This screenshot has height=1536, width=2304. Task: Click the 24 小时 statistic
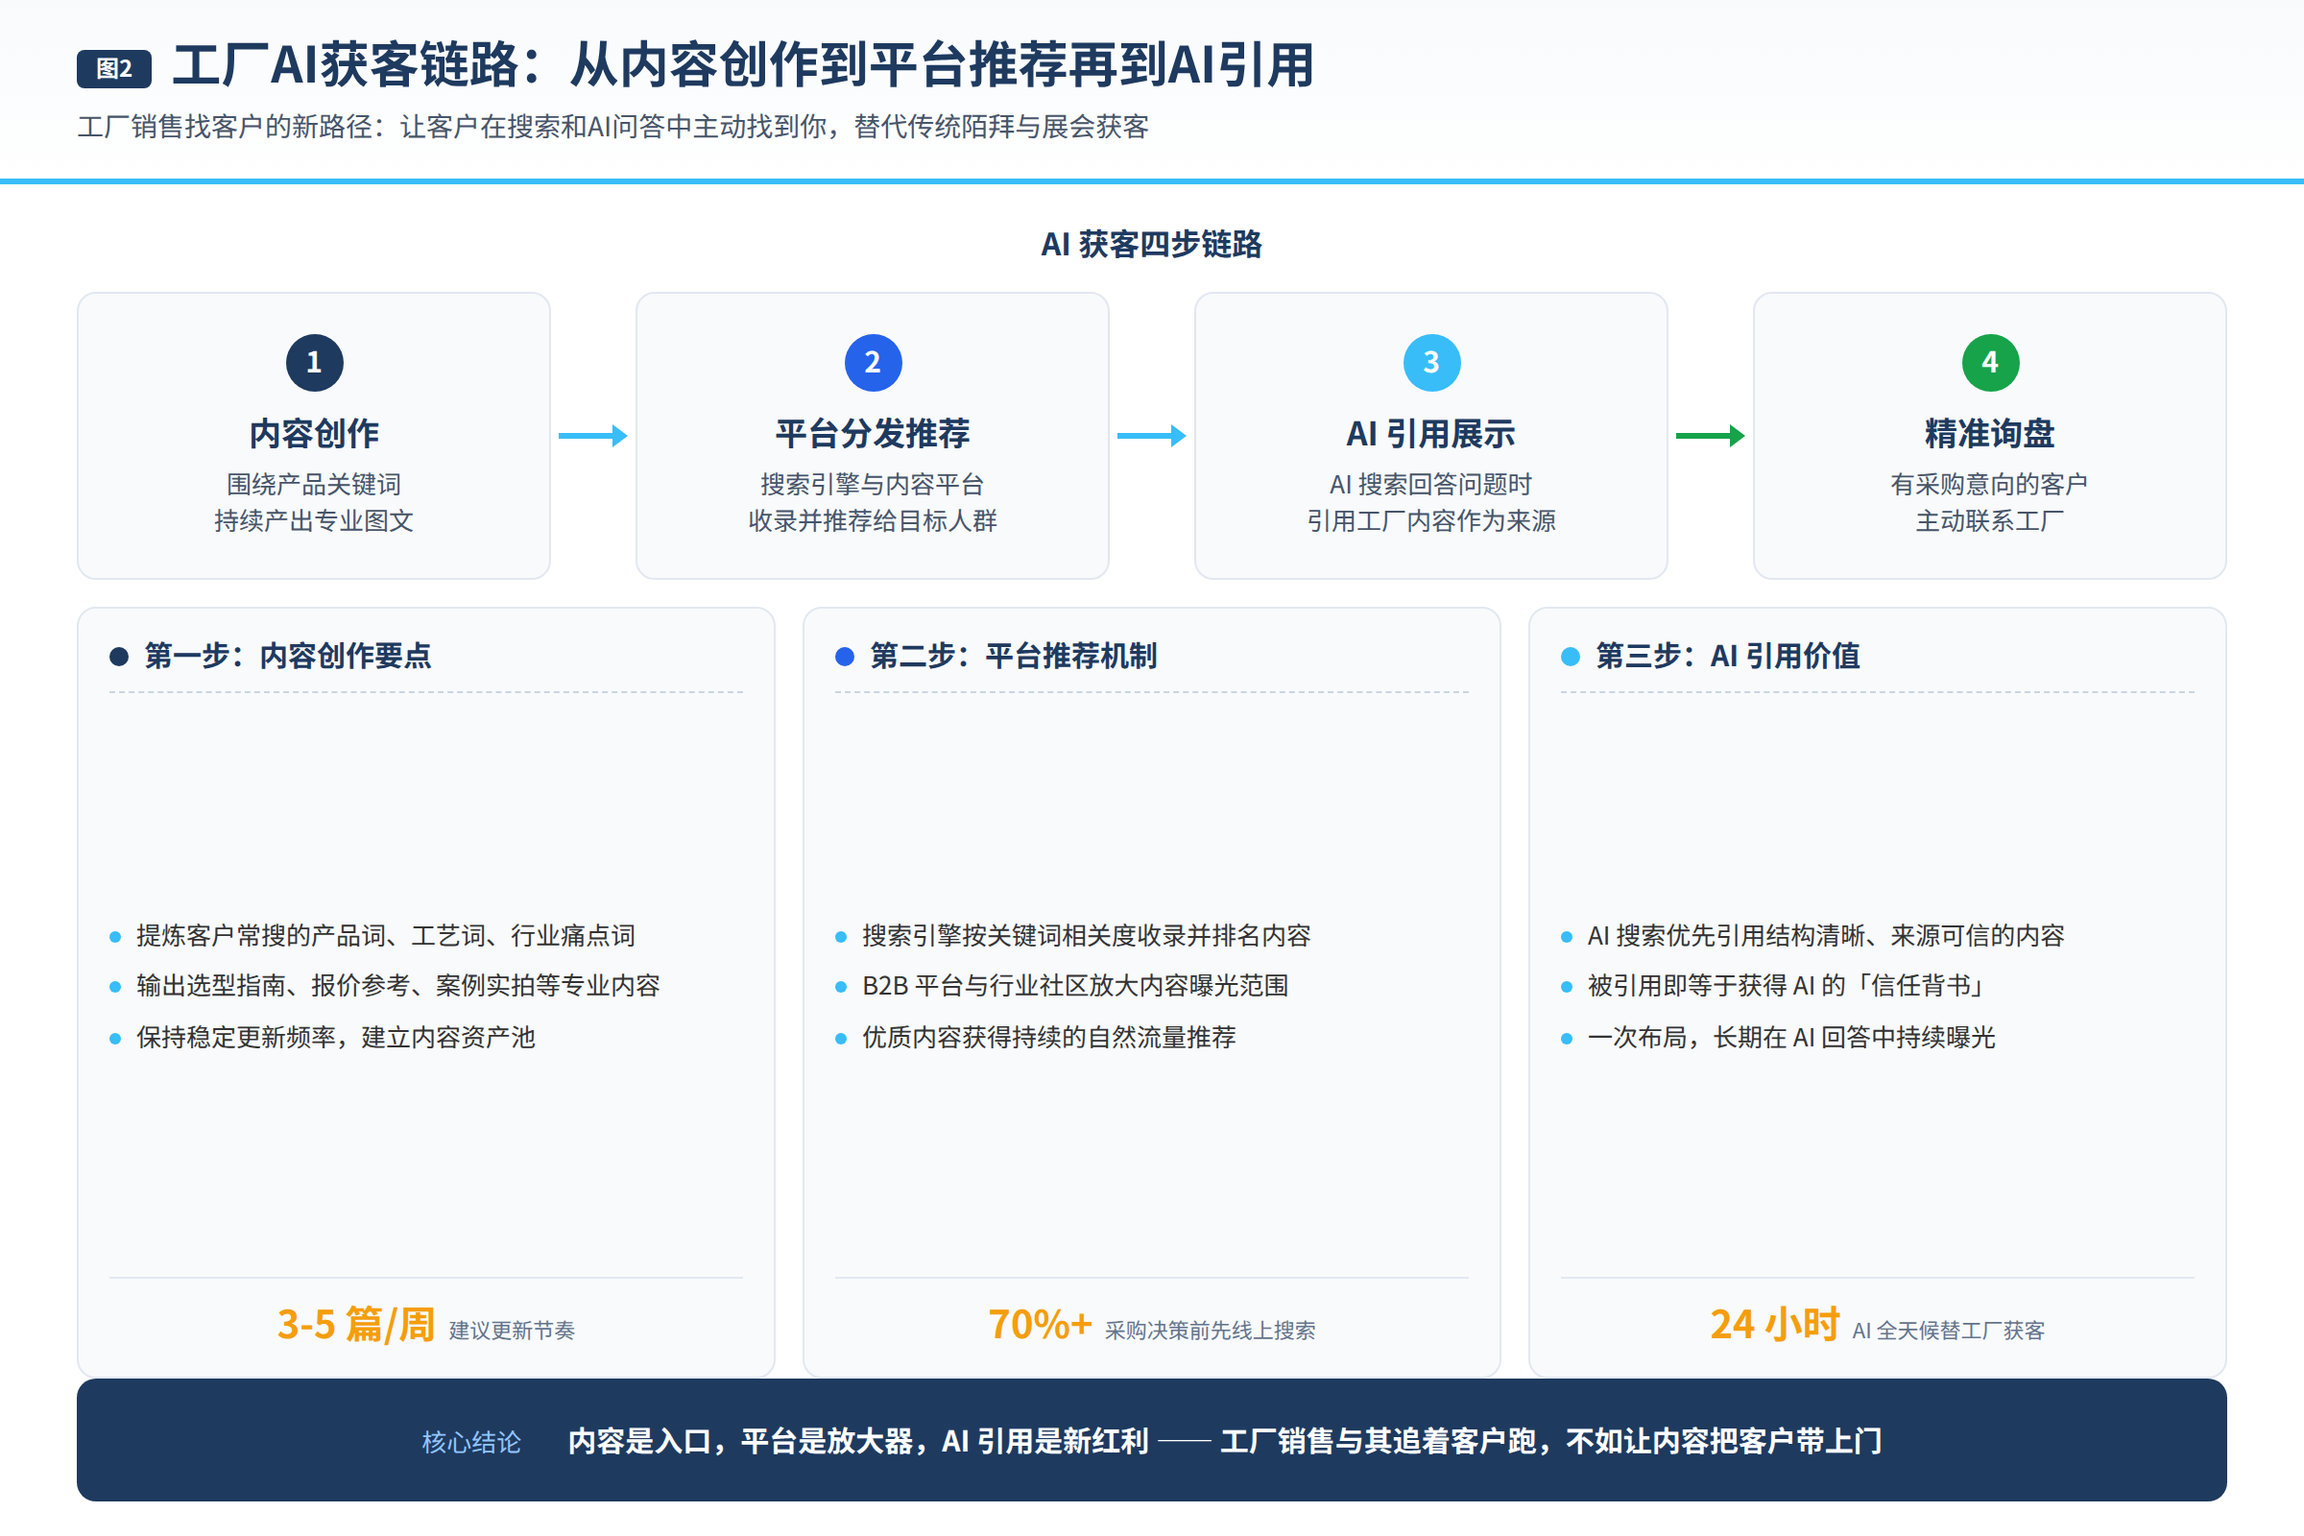1775,1325
